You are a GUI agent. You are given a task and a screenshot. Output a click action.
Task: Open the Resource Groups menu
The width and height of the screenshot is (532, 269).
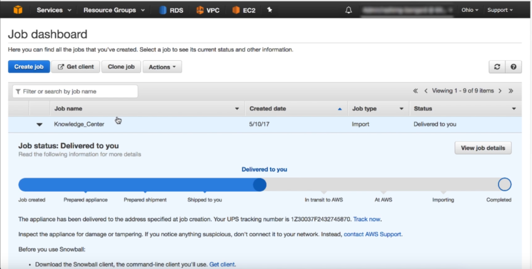click(x=113, y=10)
